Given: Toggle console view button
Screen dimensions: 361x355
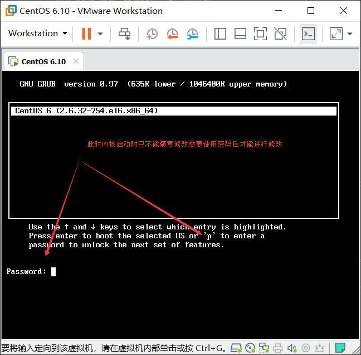Looking at the screenshot, I should click(x=308, y=34).
